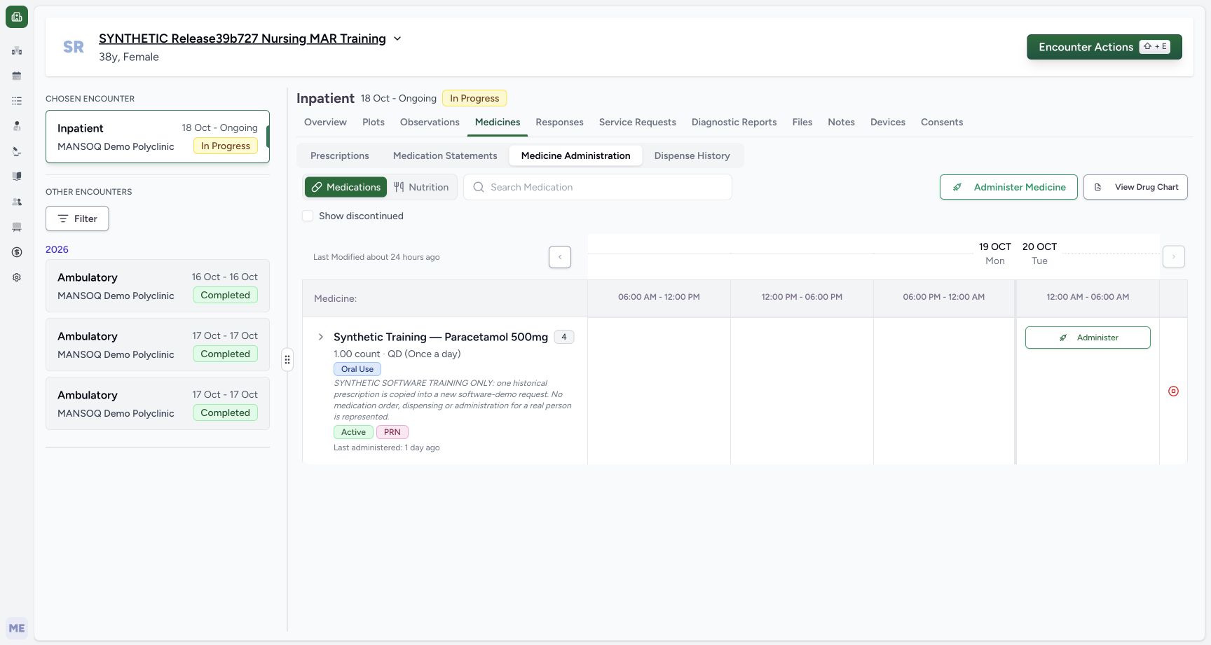This screenshot has width=1211, height=645.
Task: Click the SR patient initials avatar
Action: [x=74, y=47]
